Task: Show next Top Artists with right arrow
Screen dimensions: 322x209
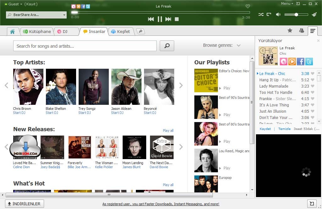Action: click(x=181, y=85)
